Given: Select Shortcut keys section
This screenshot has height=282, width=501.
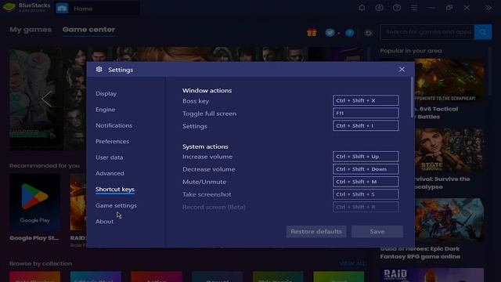Looking at the screenshot, I should click(115, 190).
